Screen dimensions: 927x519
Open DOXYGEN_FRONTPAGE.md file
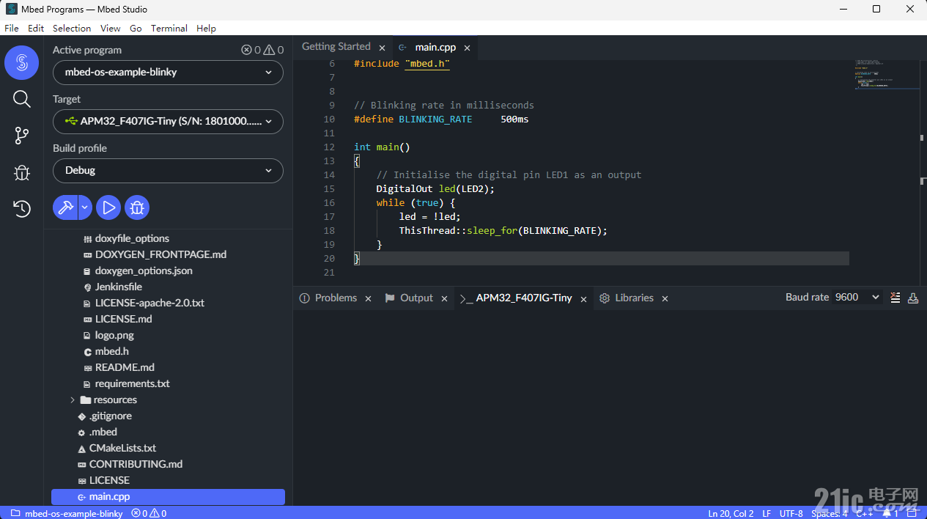pos(160,254)
